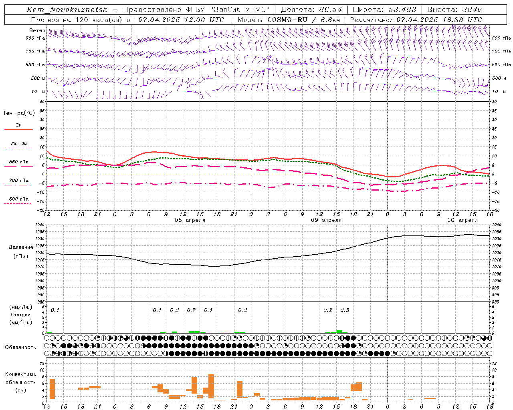Click the '700 гПа' entry in temperature legend
The image size is (513, 410).
19,180
